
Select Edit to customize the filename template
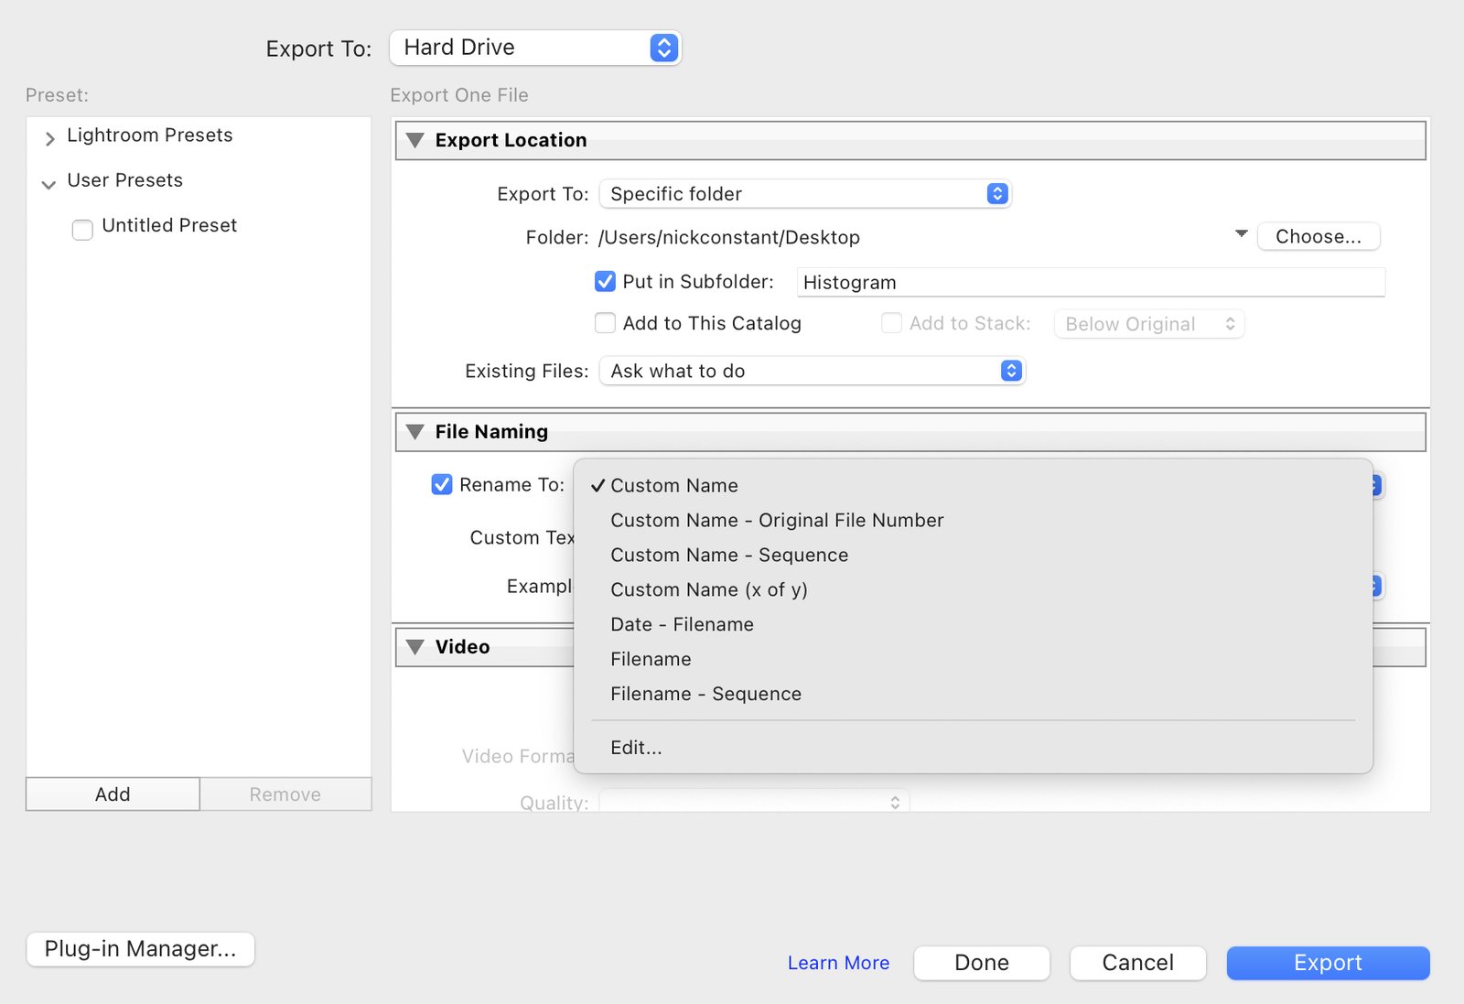tap(636, 747)
